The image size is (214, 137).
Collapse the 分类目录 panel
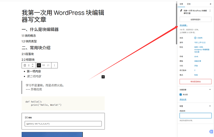[x=210, y=89]
